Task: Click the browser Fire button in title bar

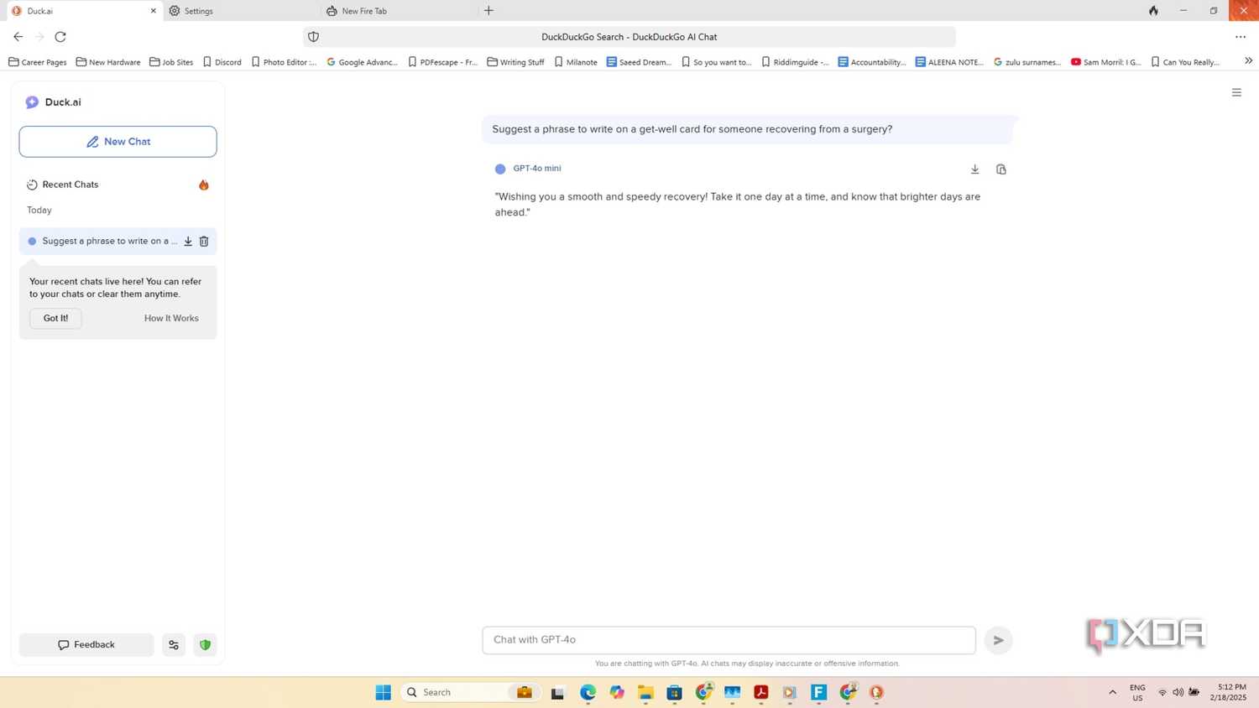Action: coord(1153,11)
